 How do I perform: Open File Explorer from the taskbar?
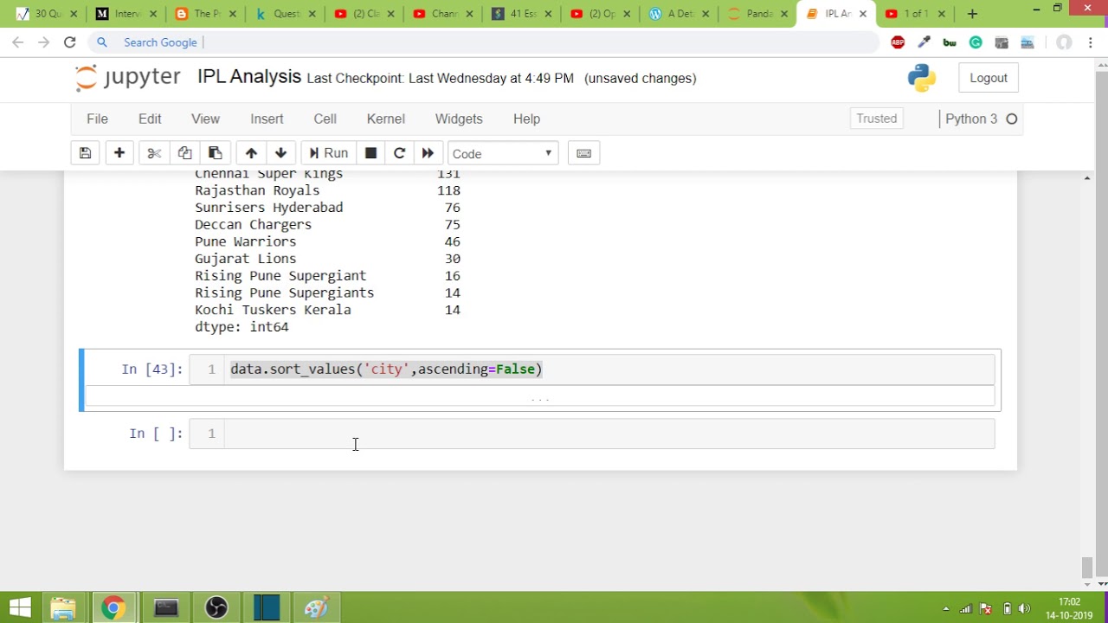pos(63,608)
